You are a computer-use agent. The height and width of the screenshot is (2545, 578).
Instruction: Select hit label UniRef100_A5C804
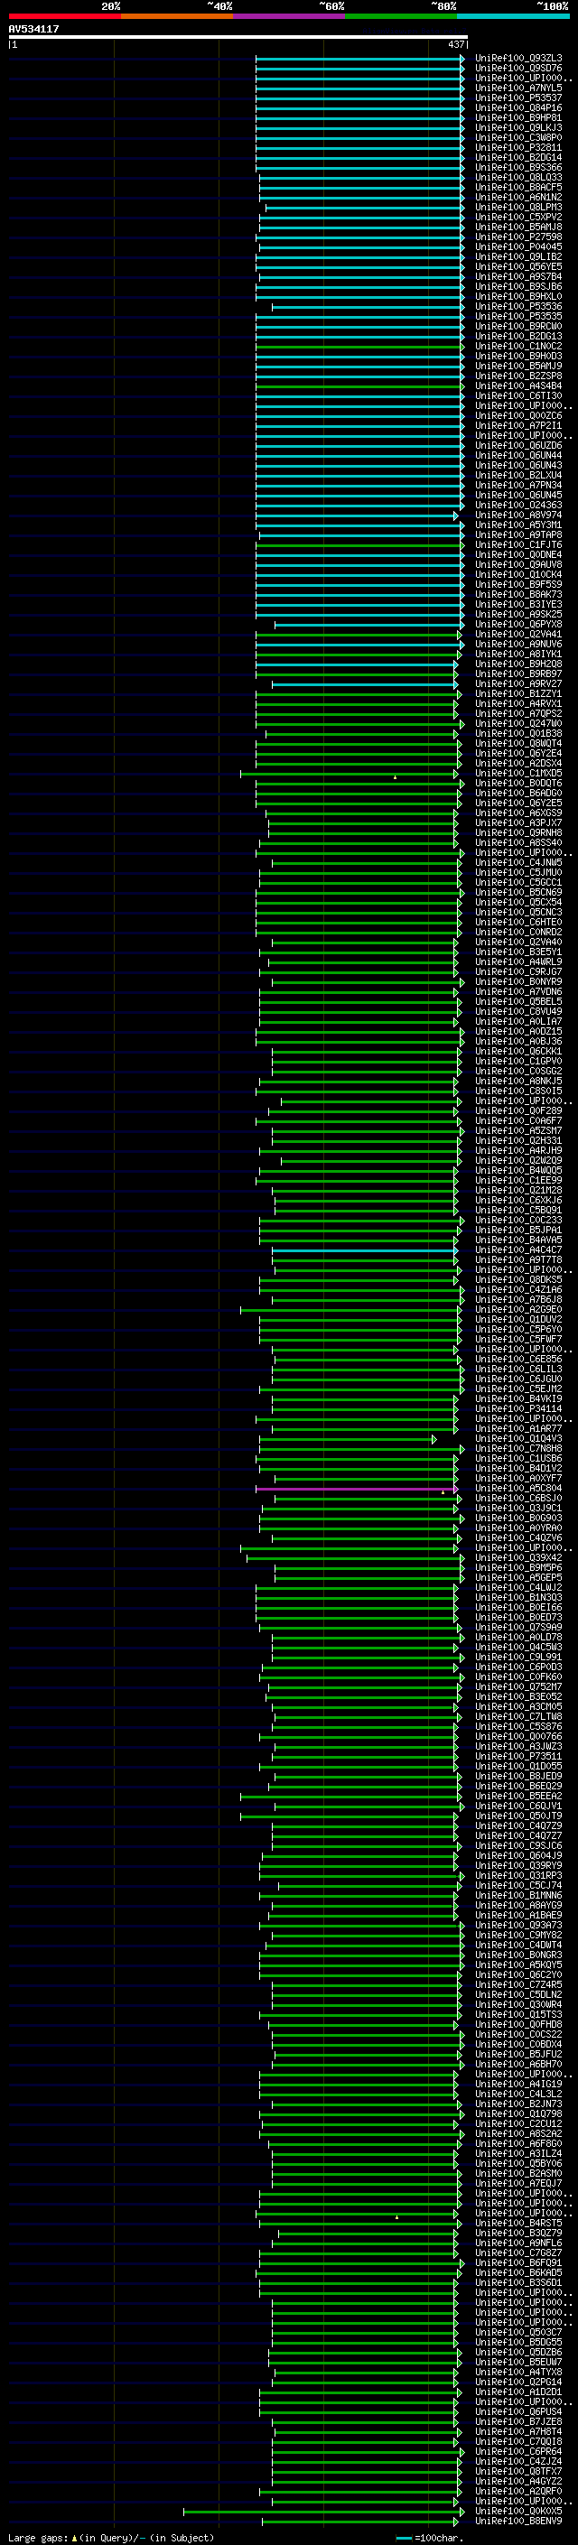point(517,1488)
